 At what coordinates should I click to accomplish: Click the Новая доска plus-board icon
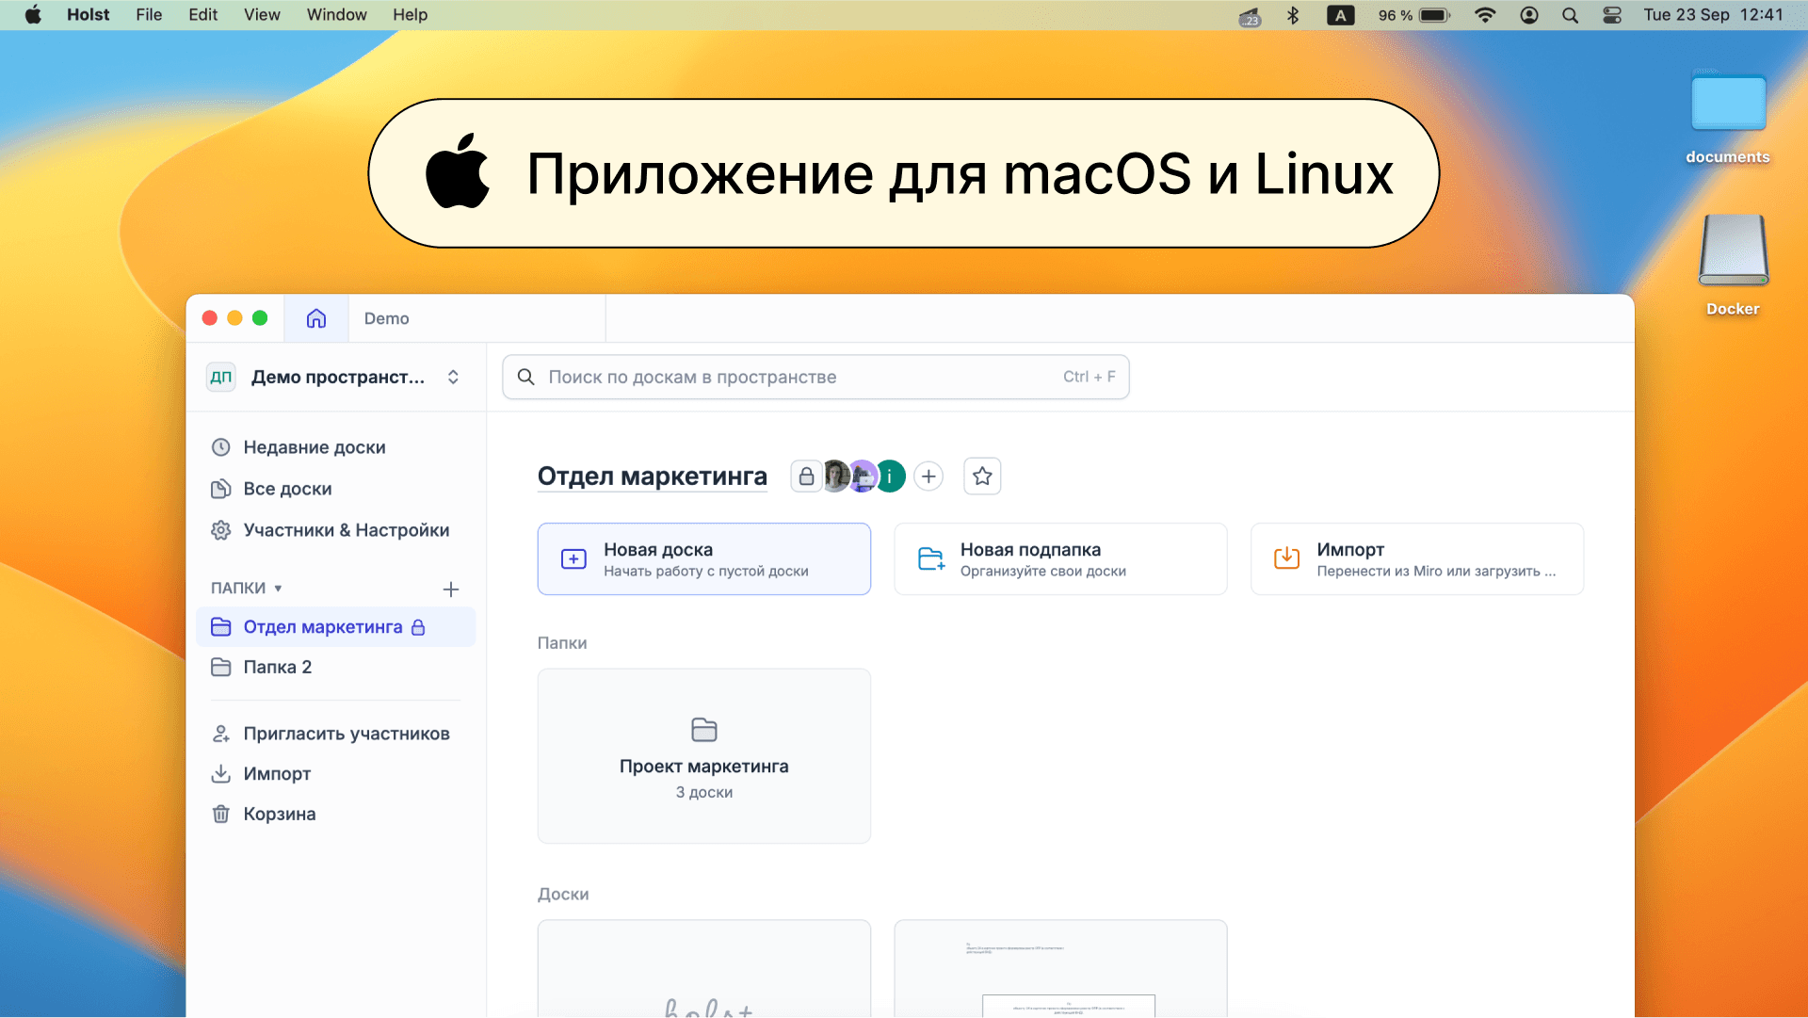coord(573,559)
